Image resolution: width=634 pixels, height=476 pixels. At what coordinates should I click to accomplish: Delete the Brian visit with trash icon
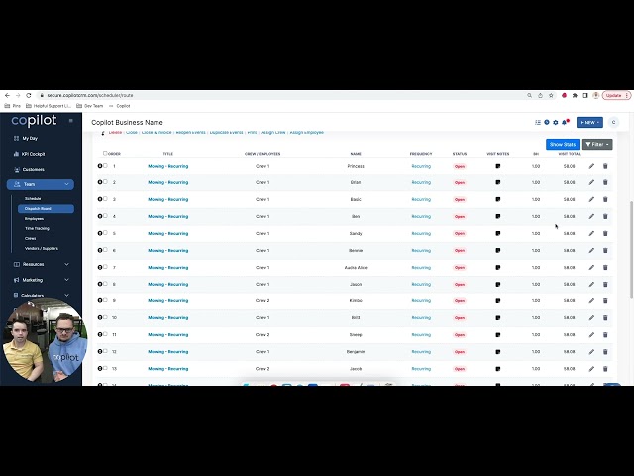click(x=605, y=182)
